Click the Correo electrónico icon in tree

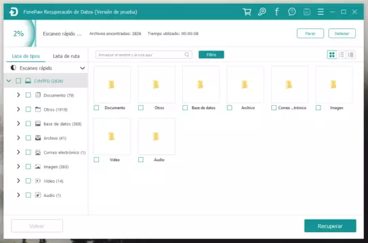[x=38, y=153]
